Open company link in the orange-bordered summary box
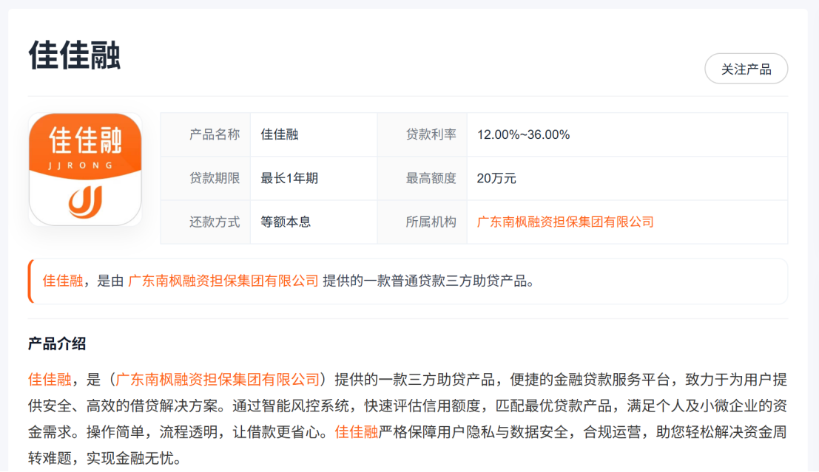 (x=223, y=281)
